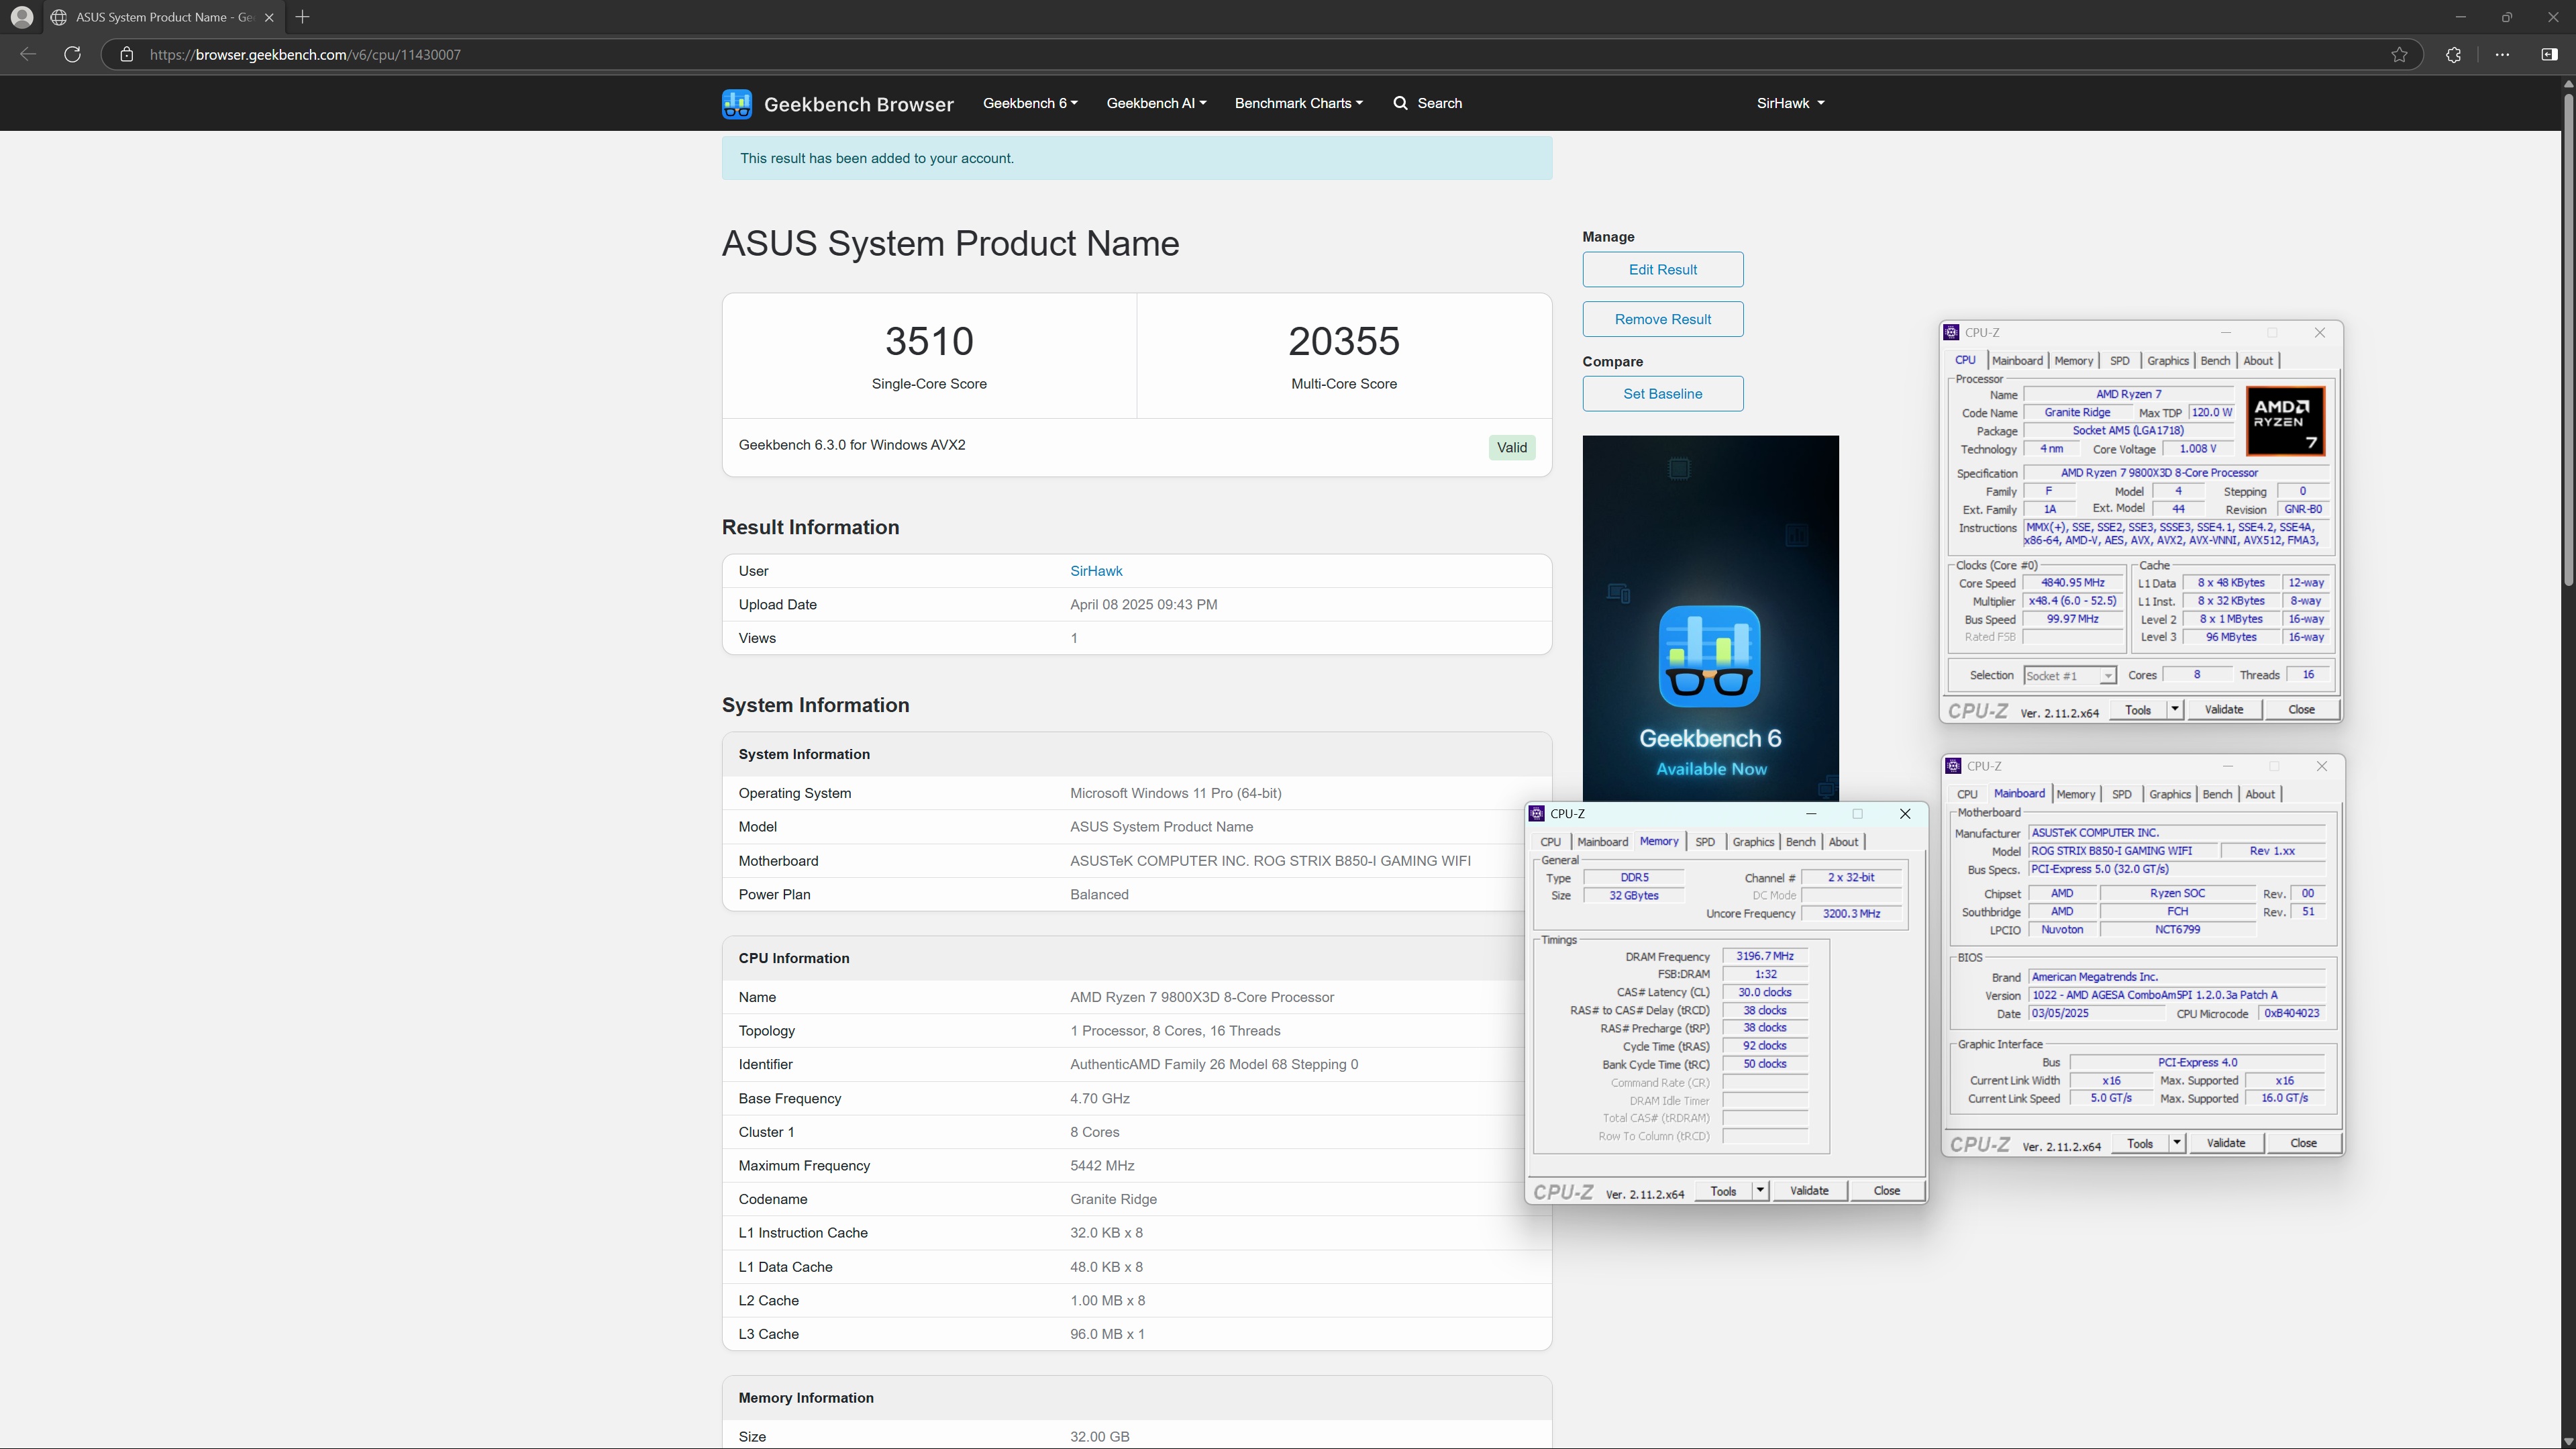Viewport: 2576px width, 1449px height.
Task: Expand Tools arrow in CPU-Z Memory window
Action: point(1760,1191)
